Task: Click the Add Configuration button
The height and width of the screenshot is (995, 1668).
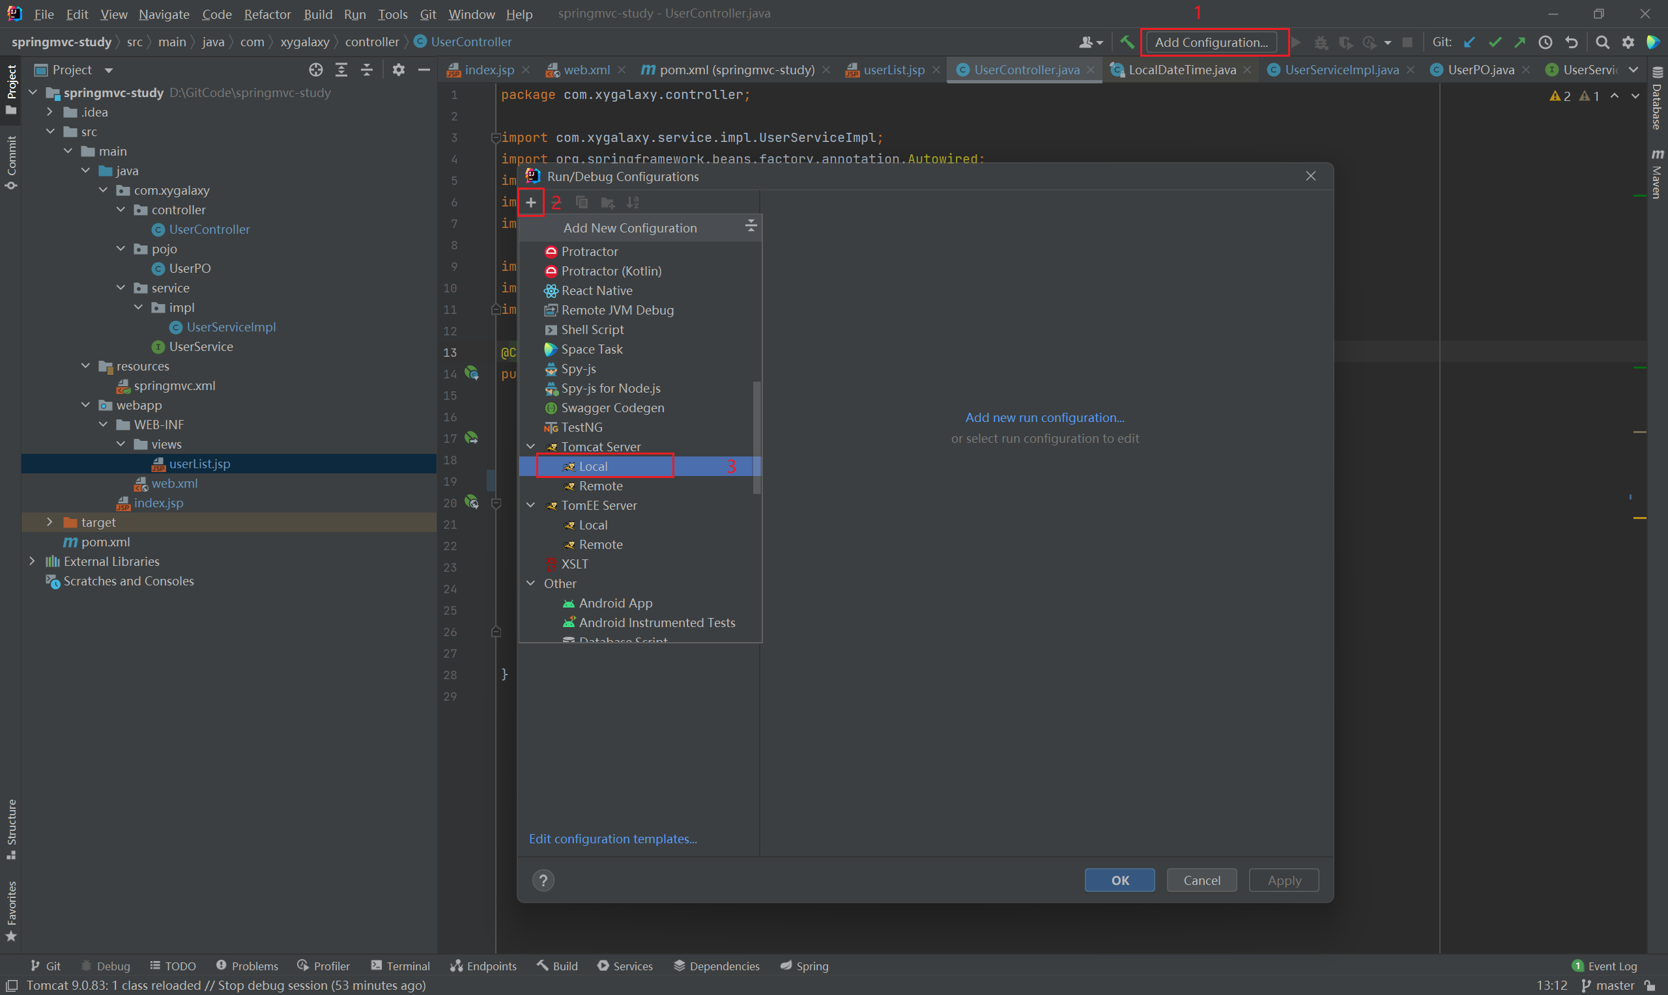Action: click(x=1211, y=42)
